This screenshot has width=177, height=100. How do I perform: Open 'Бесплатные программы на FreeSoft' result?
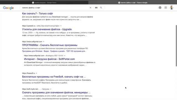54,77
